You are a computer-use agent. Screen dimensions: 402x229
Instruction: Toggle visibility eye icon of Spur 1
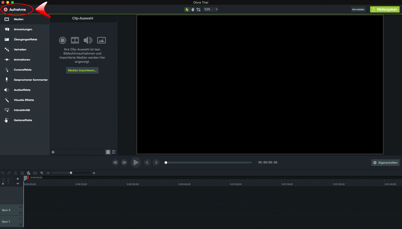tap(21, 219)
